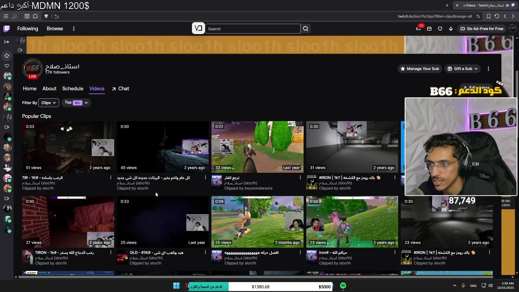Click game box art of 31 views clip
This screenshot has height=292, width=519.
[x=311, y=183]
